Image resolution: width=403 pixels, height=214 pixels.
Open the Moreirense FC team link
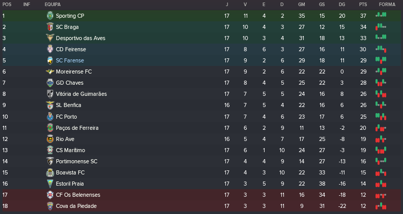point(73,72)
